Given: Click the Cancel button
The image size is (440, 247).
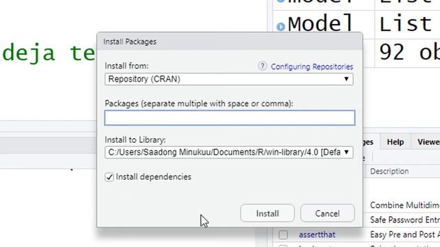Looking at the screenshot, I should click(327, 213).
